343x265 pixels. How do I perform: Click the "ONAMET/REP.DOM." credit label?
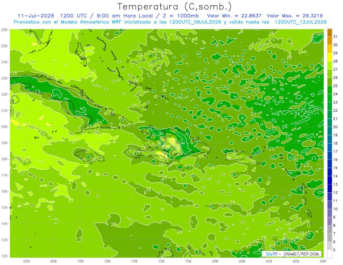coord(302,254)
